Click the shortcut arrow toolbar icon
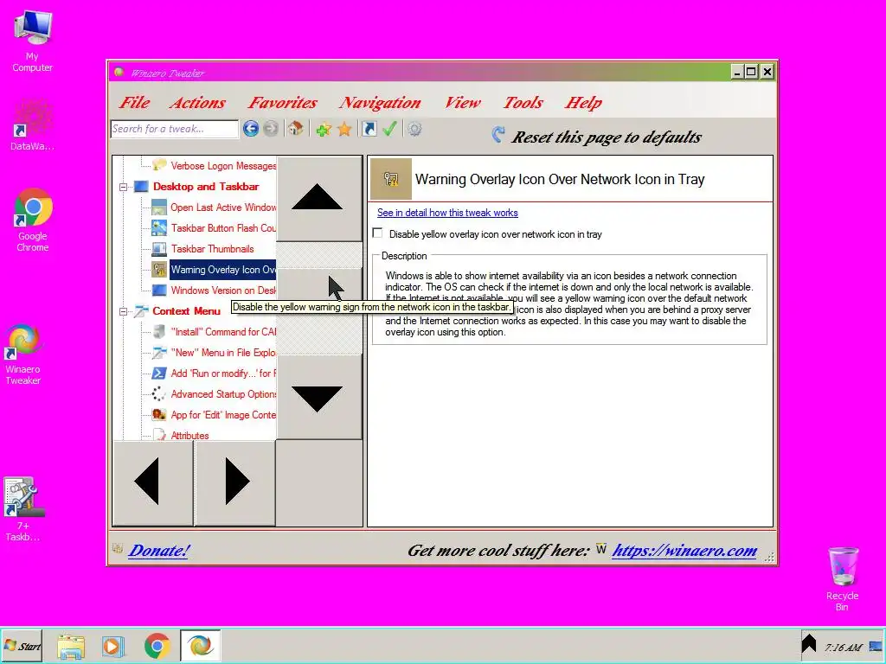This screenshot has width=886, height=664. point(369,130)
